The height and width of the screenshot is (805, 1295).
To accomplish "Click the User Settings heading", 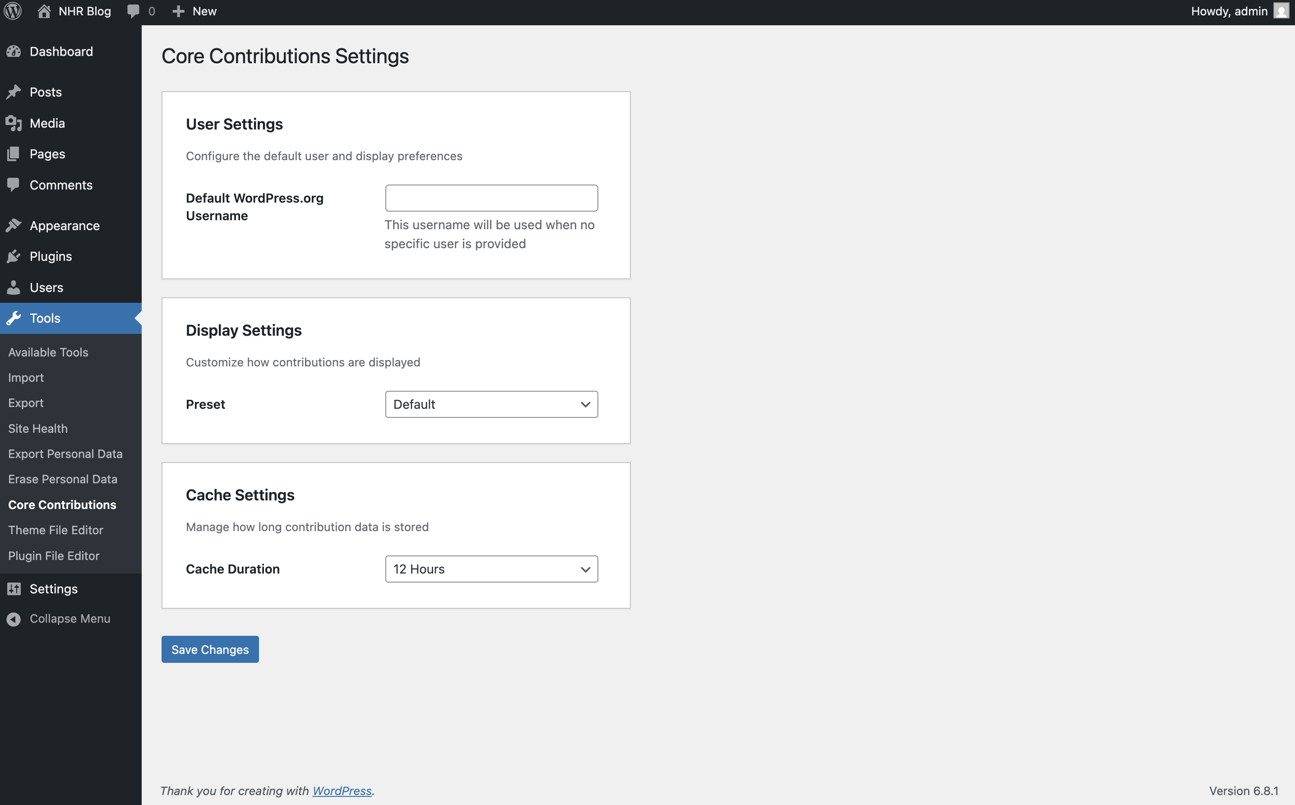I will coord(234,124).
